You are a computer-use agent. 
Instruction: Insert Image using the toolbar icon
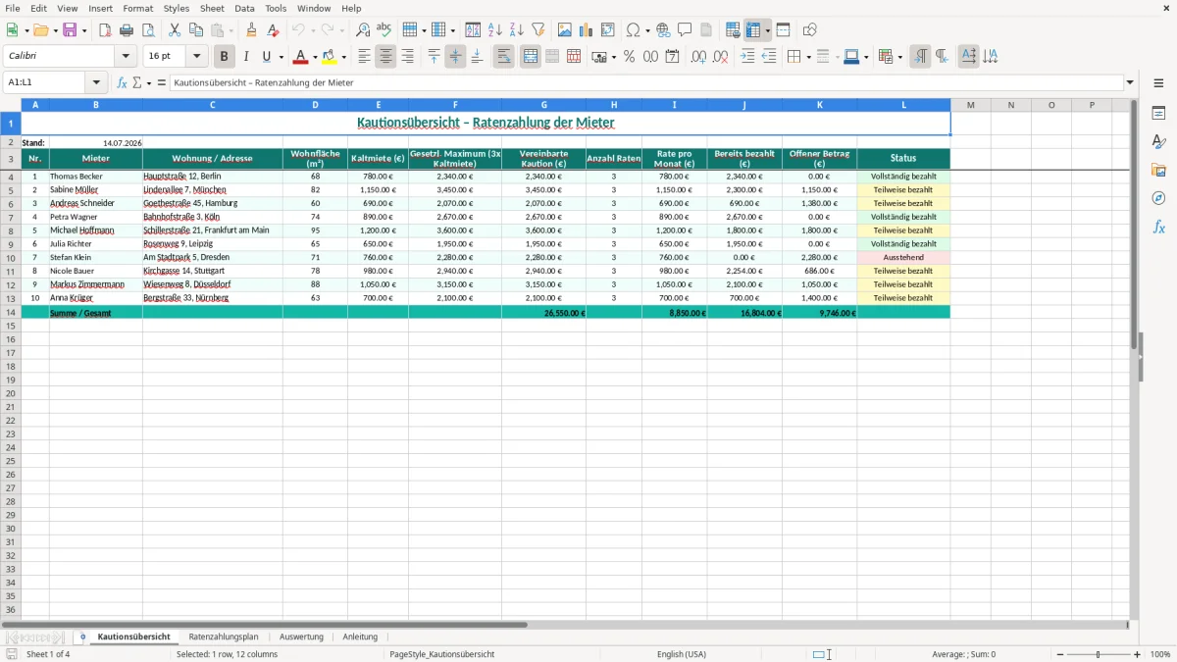(565, 30)
